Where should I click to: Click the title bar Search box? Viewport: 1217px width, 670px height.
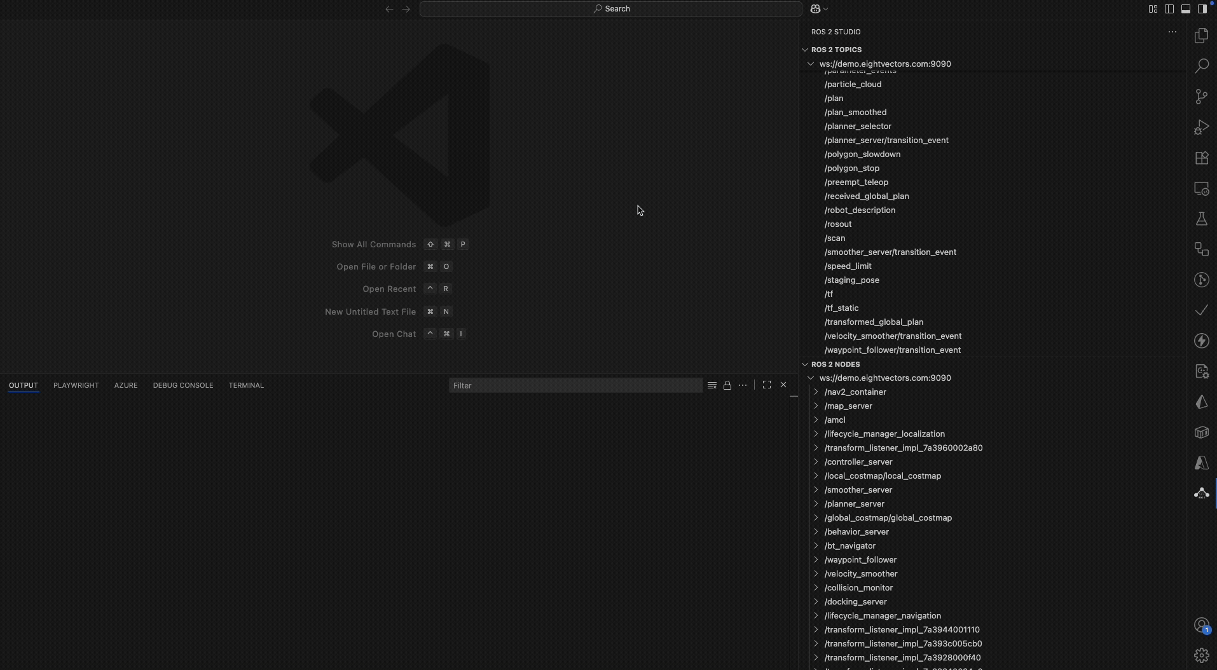610,9
